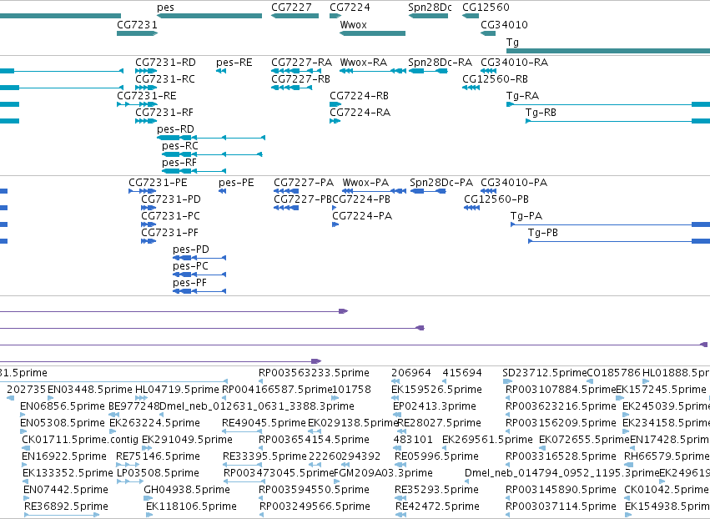Select transcript CG7231-RE
Image resolution: width=710 pixels, height=519 pixels.
pos(146,96)
